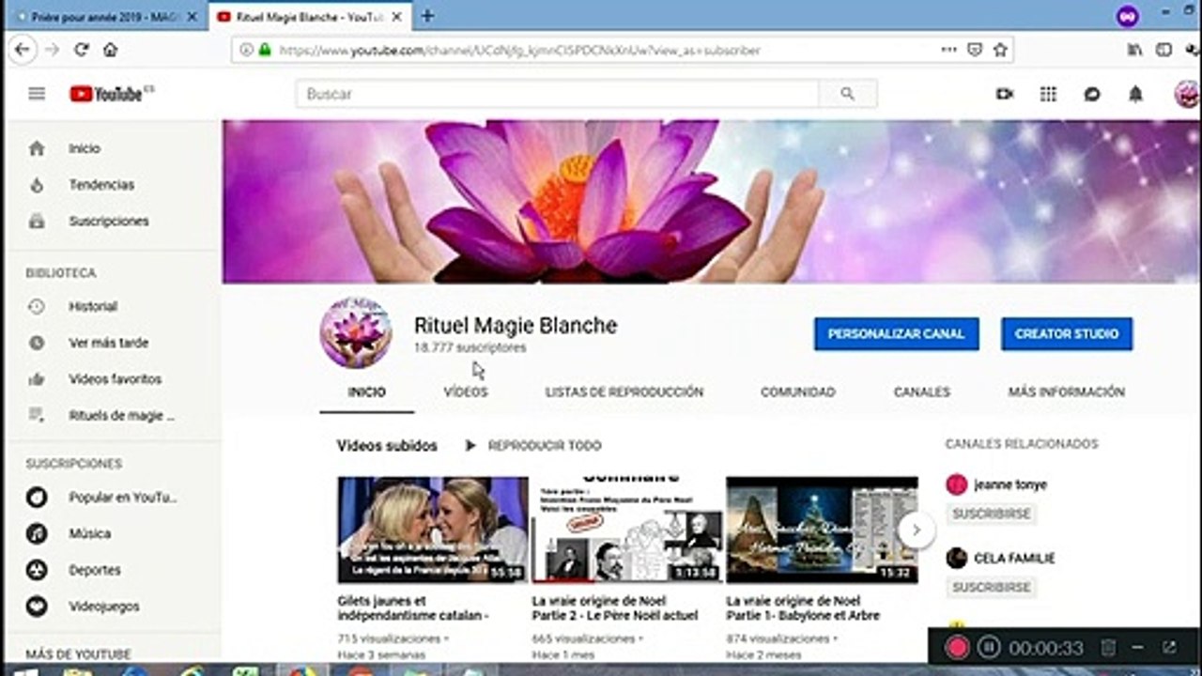Image resolution: width=1202 pixels, height=676 pixels.
Task: Click REPRODUCIR TODO
Action: point(533,446)
